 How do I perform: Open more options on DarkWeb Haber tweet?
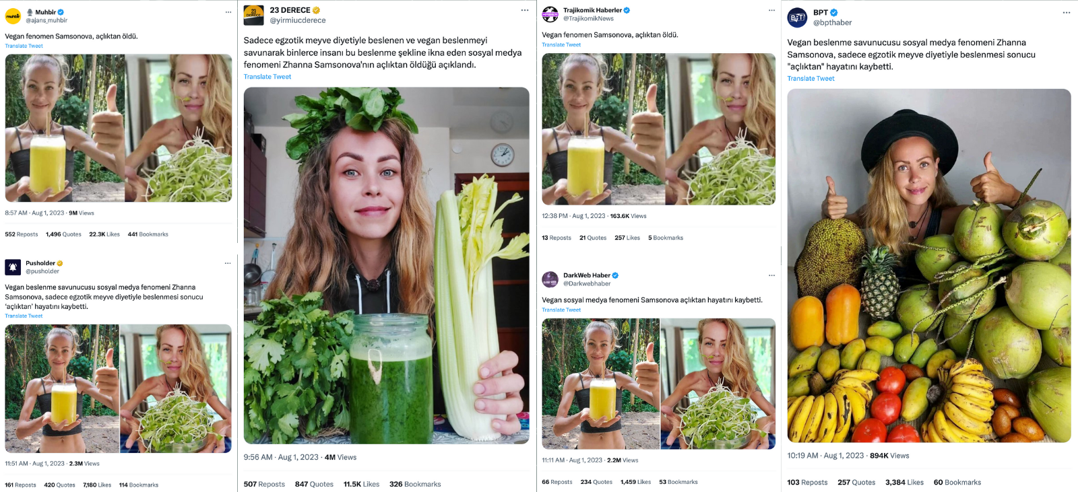(771, 275)
